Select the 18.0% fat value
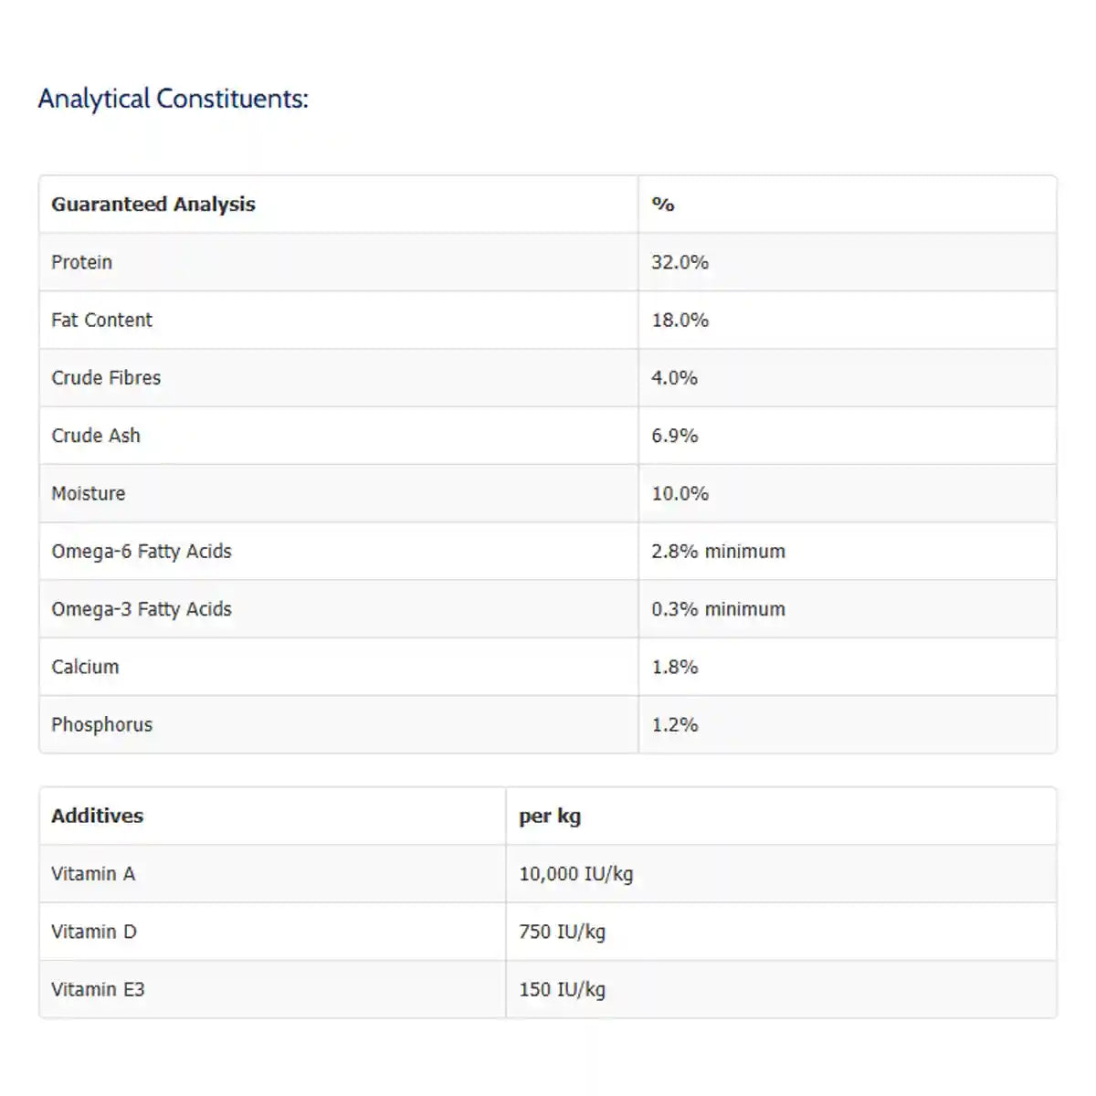The image size is (1096, 1096). (680, 320)
